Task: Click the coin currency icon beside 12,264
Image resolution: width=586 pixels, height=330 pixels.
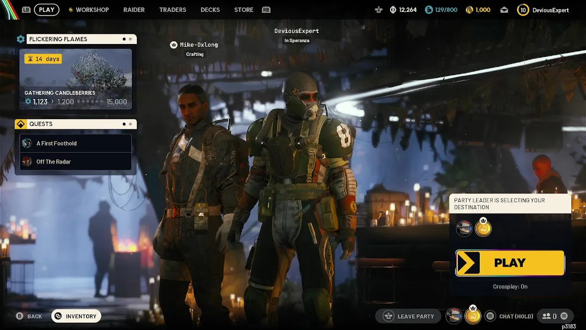Action: coord(393,10)
